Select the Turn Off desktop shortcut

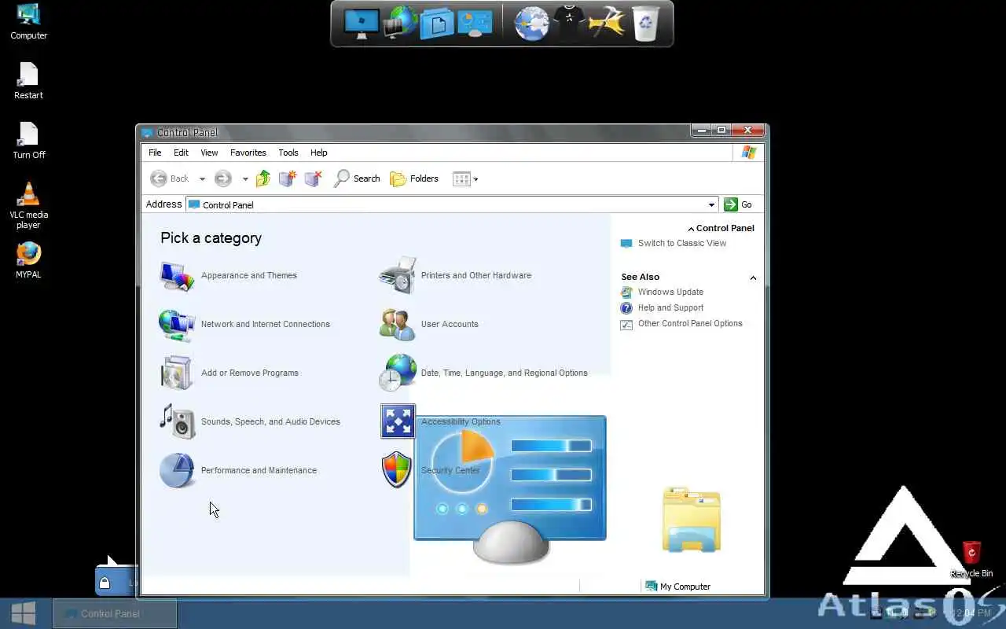click(x=28, y=141)
